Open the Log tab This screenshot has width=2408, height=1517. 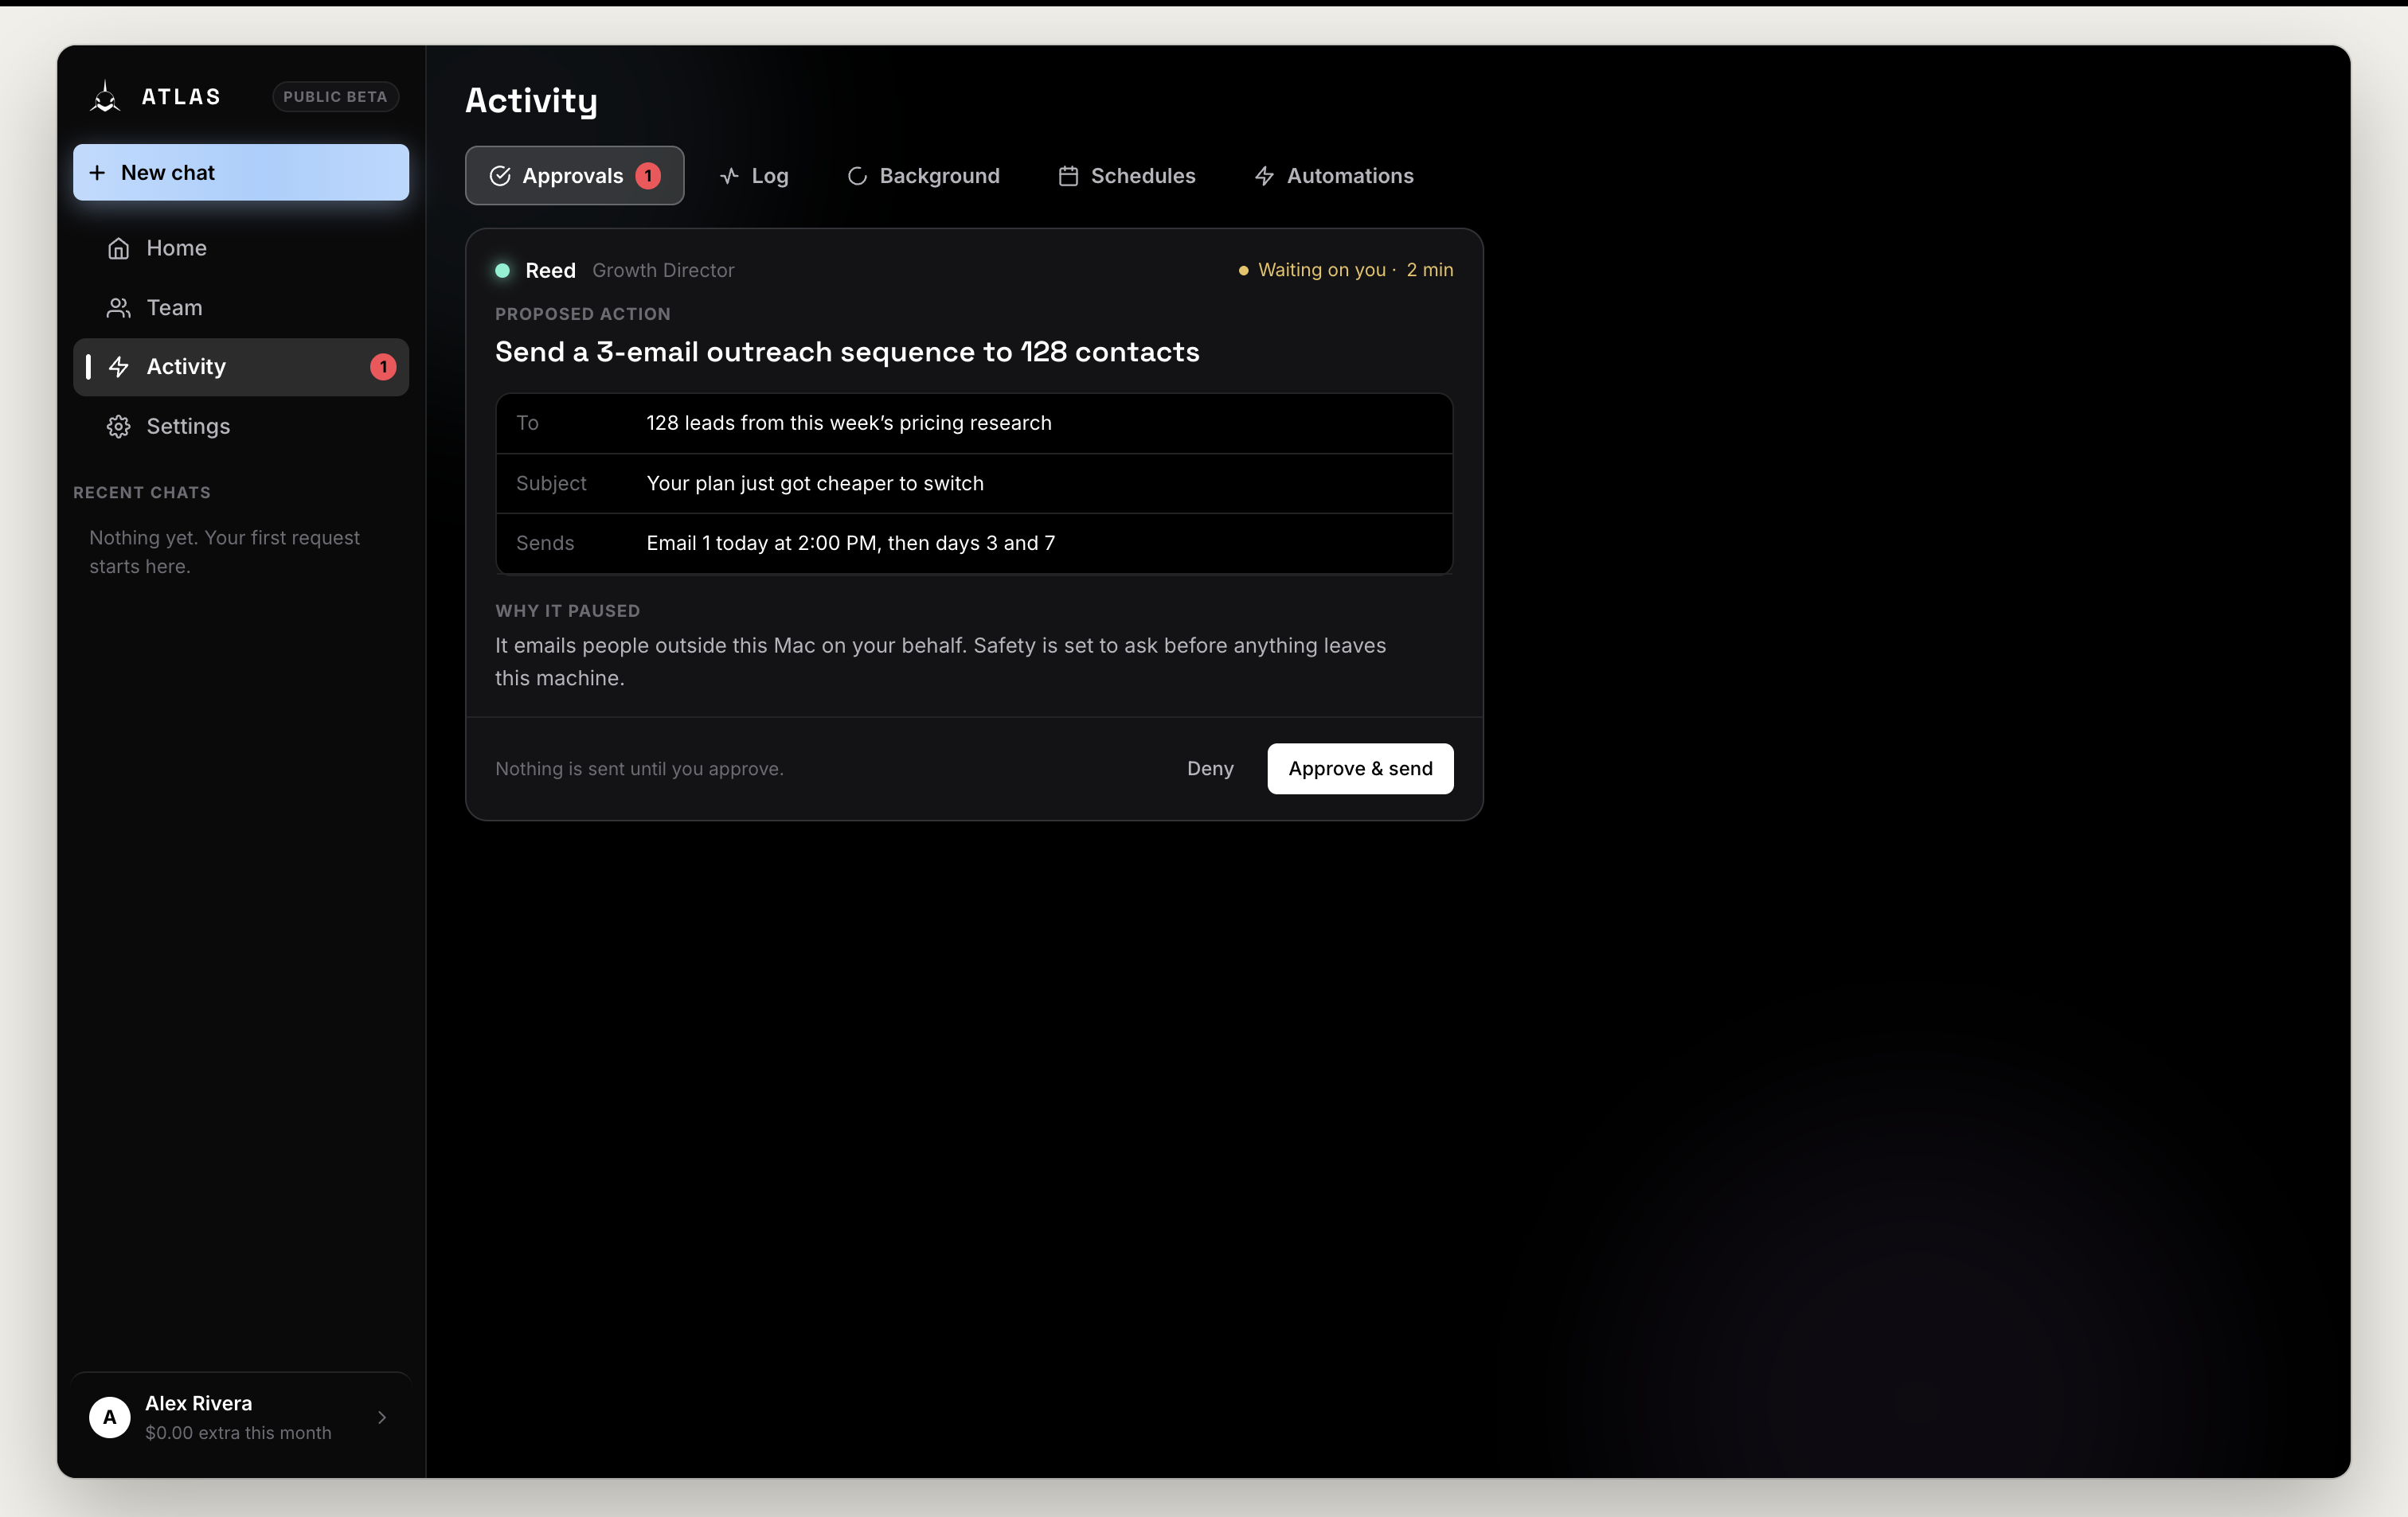point(754,176)
